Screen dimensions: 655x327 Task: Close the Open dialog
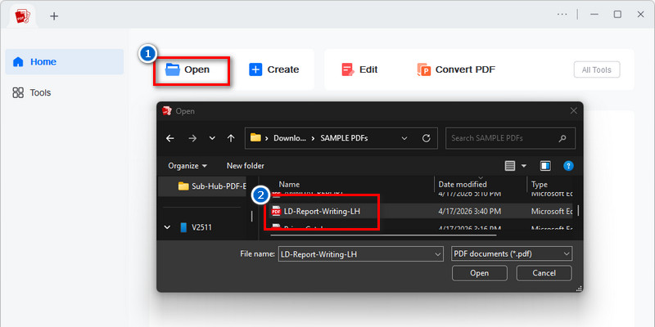pos(574,111)
